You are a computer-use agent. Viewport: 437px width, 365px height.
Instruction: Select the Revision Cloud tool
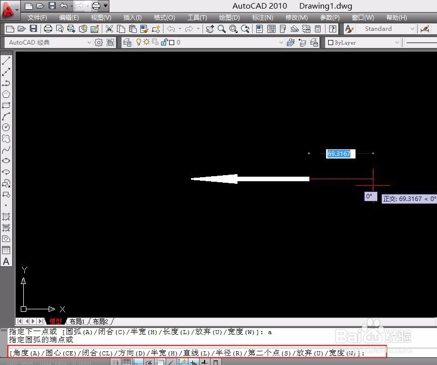click(x=6, y=139)
